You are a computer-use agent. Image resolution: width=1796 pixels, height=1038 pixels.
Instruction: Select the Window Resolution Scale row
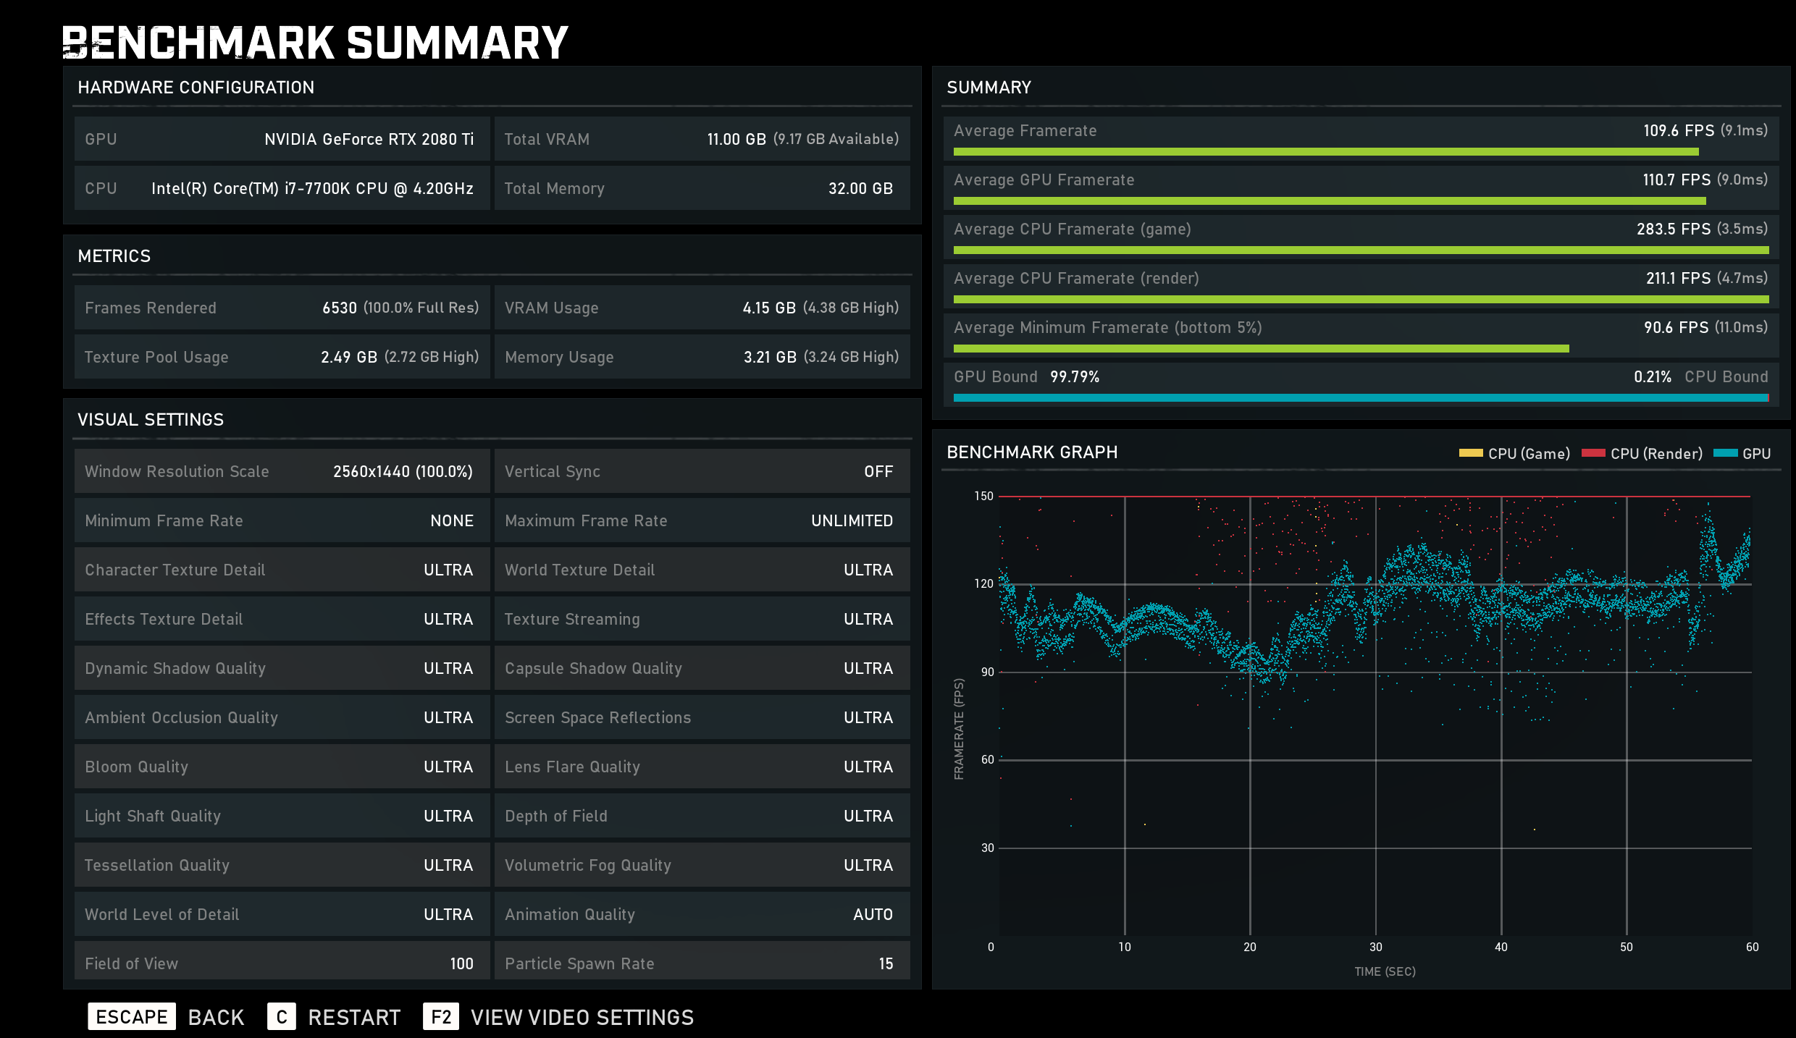click(281, 471)
